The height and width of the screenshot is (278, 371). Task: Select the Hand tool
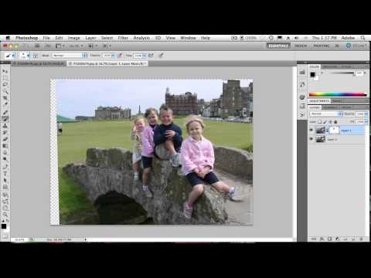coord(5,208)
